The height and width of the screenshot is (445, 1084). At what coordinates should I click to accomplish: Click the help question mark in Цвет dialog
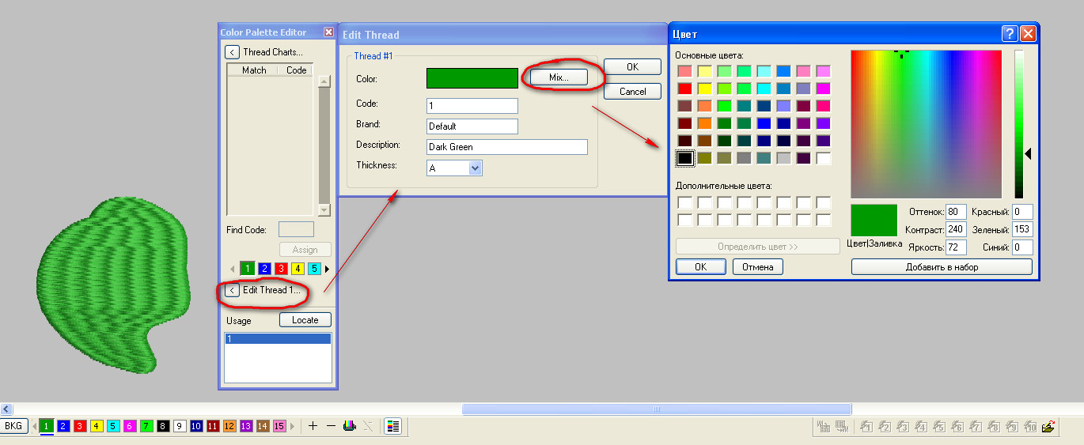click(x=1009, y=34)
